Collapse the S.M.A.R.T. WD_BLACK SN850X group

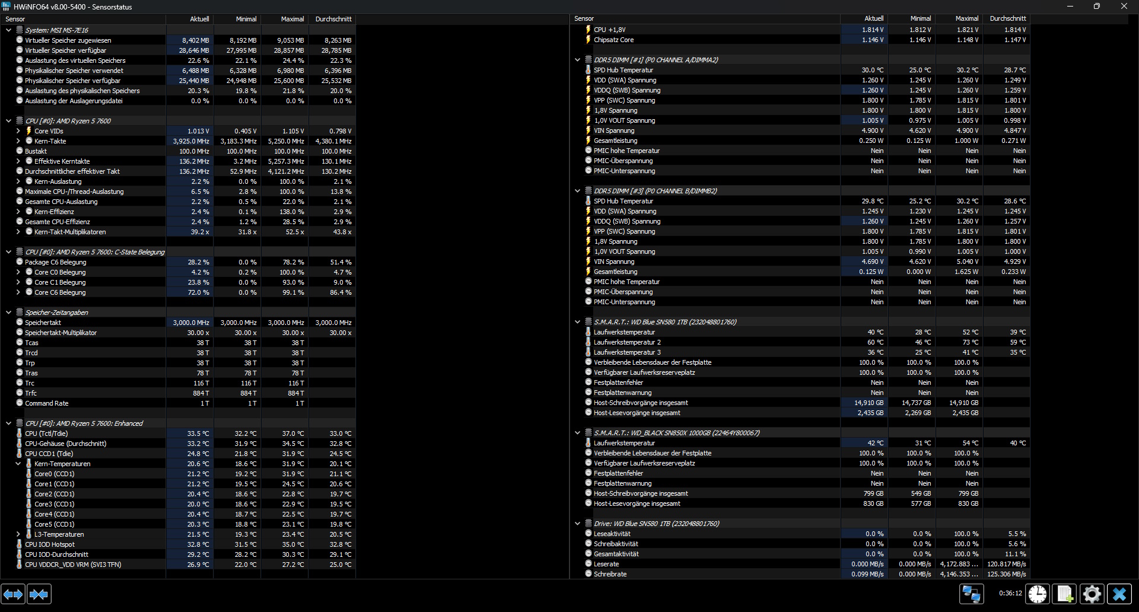click(577, 433)
